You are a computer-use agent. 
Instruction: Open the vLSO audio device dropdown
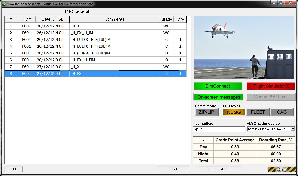click(x=293, y=129)
